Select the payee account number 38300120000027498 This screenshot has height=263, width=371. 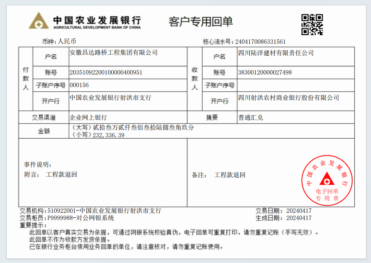(265, 72)
